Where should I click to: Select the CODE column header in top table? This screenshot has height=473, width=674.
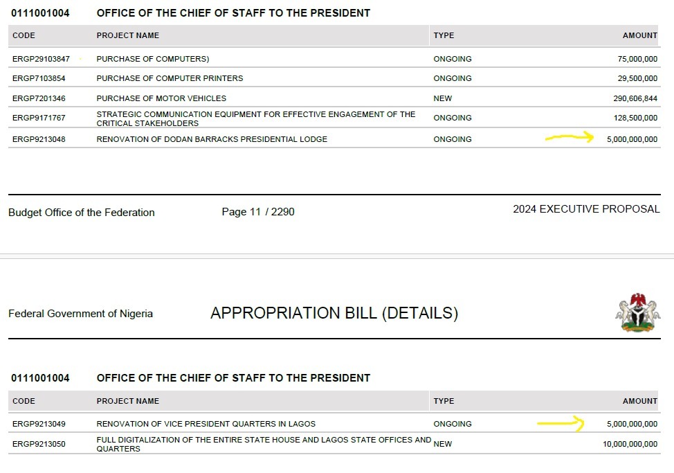tap(24, 35)
